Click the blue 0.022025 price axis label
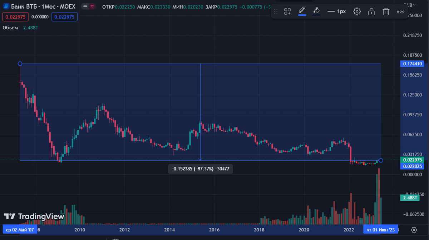 (412, 166)
